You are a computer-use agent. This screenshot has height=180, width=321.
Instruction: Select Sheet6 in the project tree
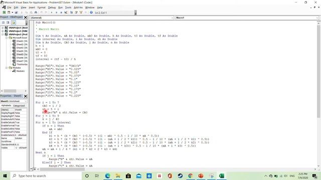point(20,58)
